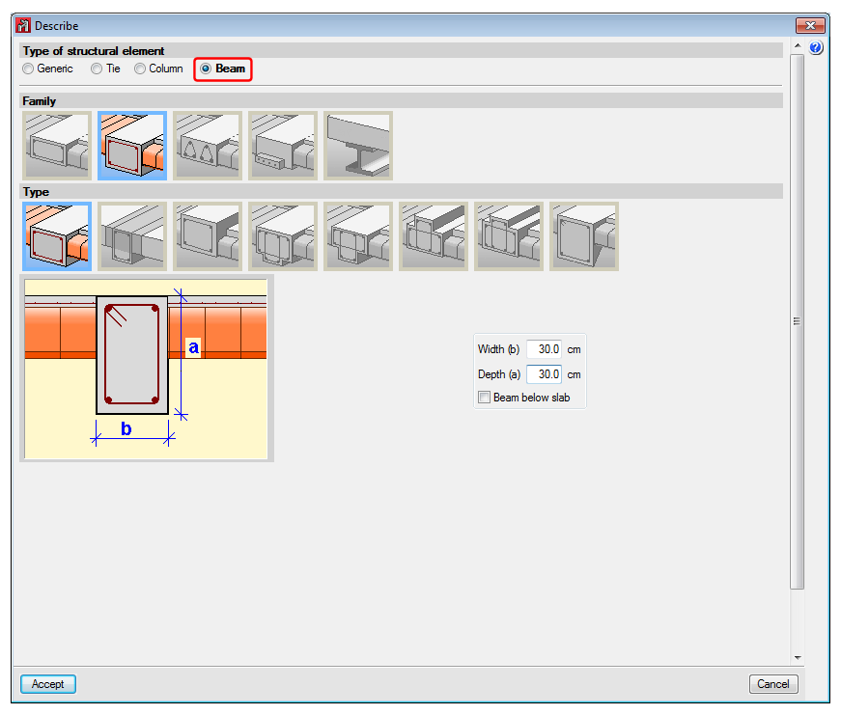Select the Column element radio button

tap(140, 69)
